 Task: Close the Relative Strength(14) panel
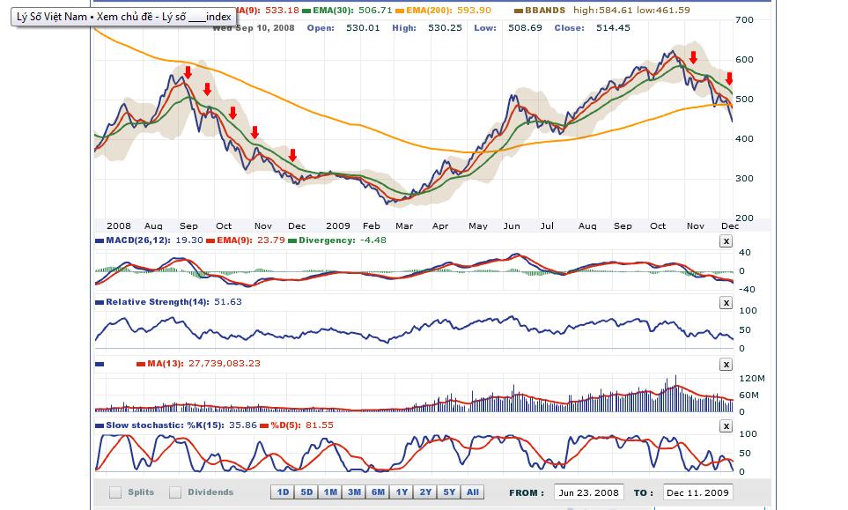coord(726,302)
